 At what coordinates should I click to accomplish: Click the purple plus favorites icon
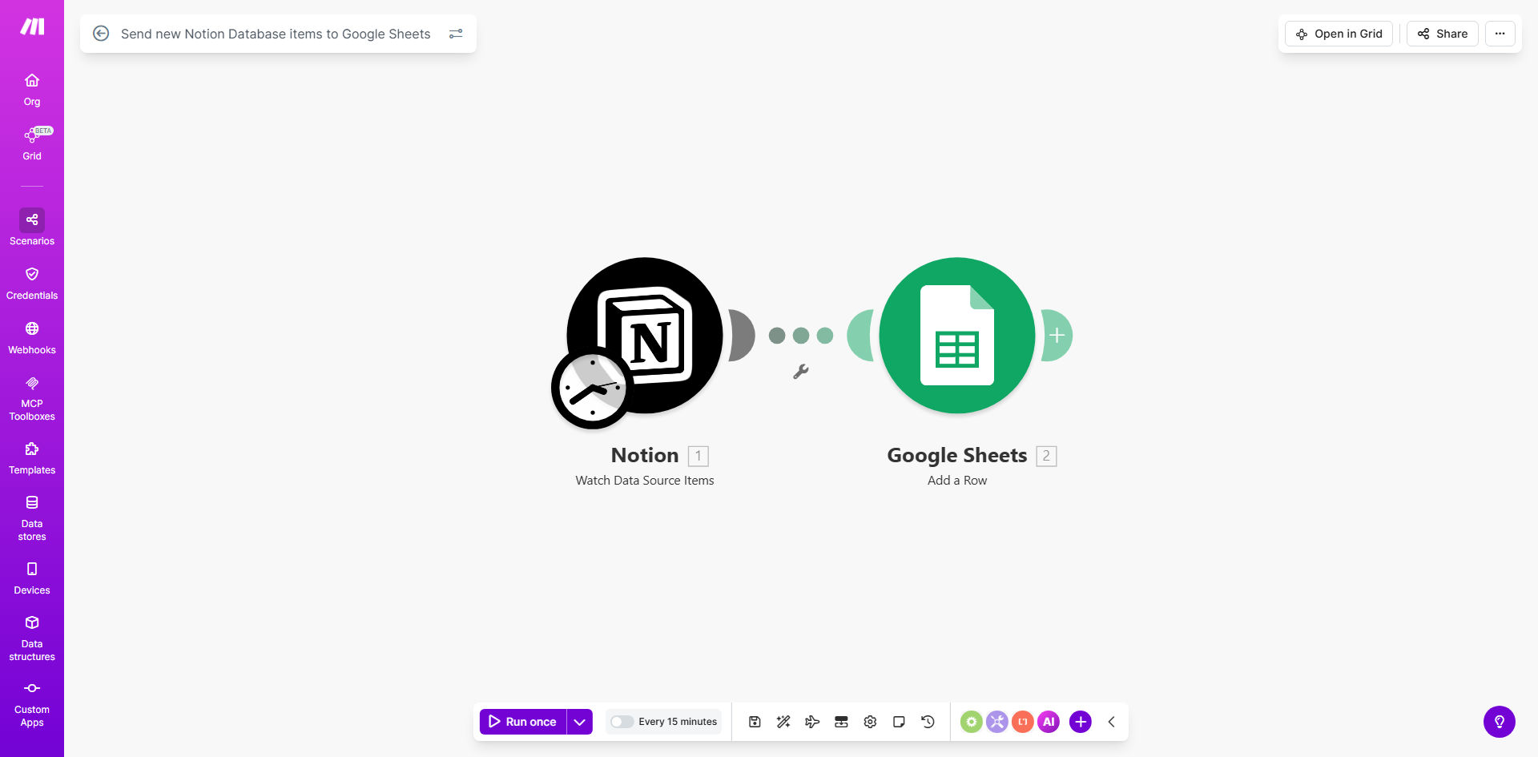pos(1081,722)
